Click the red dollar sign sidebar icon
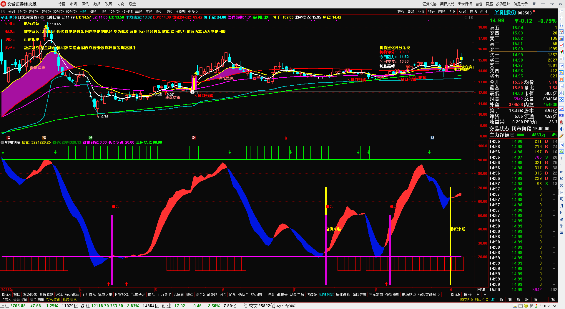This screenshot has height=309, width=565. pyautogui.click(x=561, y=122)
